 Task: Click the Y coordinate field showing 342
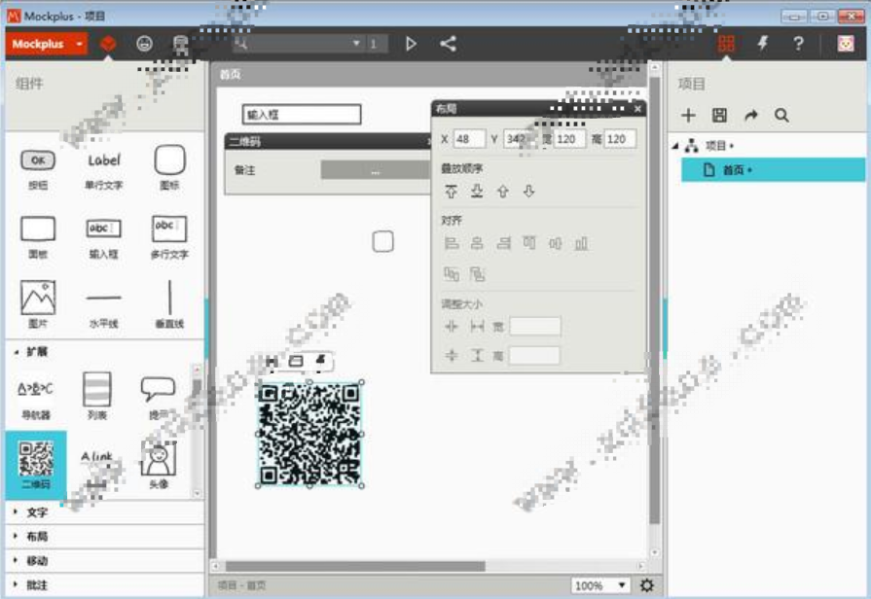pyautogui.click(x=519, y=139)
